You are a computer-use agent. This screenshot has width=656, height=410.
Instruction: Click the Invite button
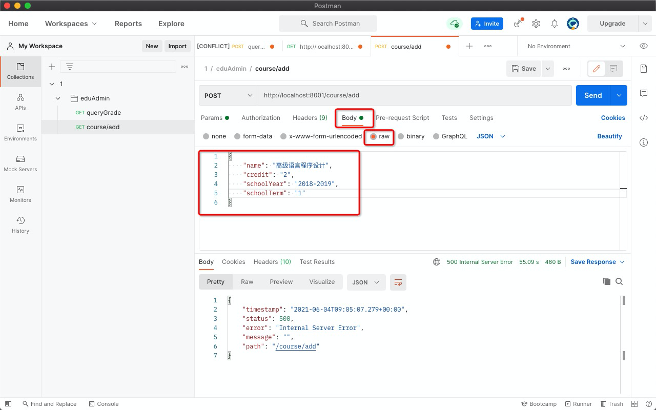[x=487, y=24]
